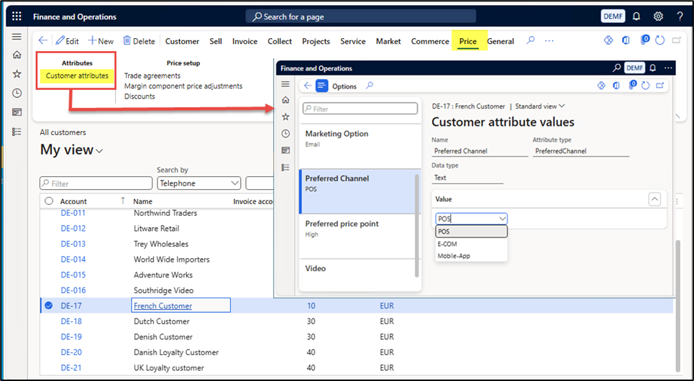Open in new window icon in main toolbar
Viewport: 694px width, 381px height.
click(676, 41)
